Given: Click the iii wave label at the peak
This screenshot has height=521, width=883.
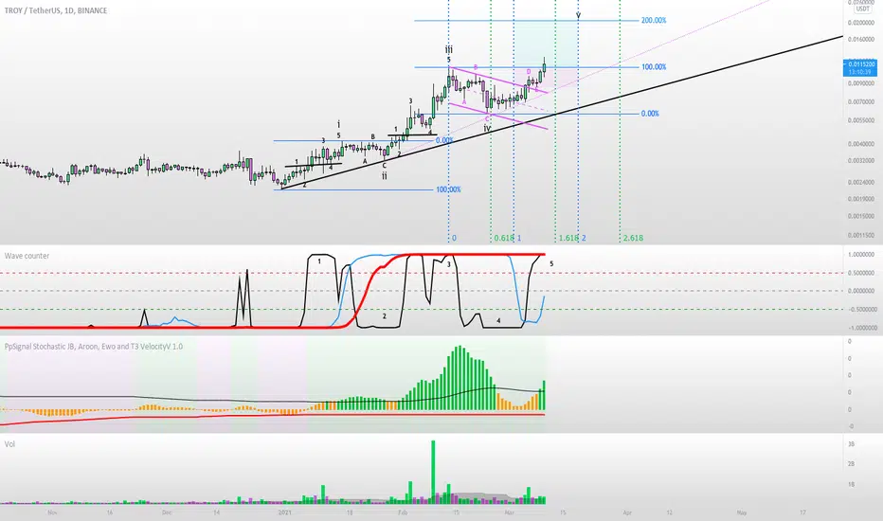Looking at the screenshot, I should coord(449,49).
